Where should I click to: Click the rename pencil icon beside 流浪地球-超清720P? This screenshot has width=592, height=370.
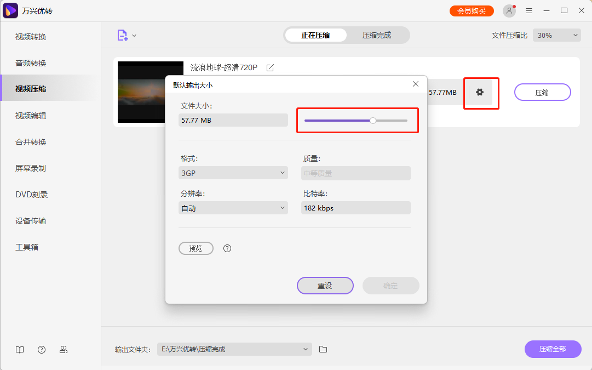pyautogui.click(x=269, y=68)
